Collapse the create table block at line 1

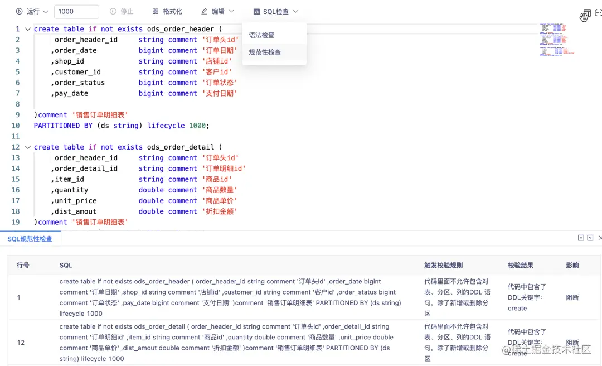pyautogui.click(x=28, y=29)
